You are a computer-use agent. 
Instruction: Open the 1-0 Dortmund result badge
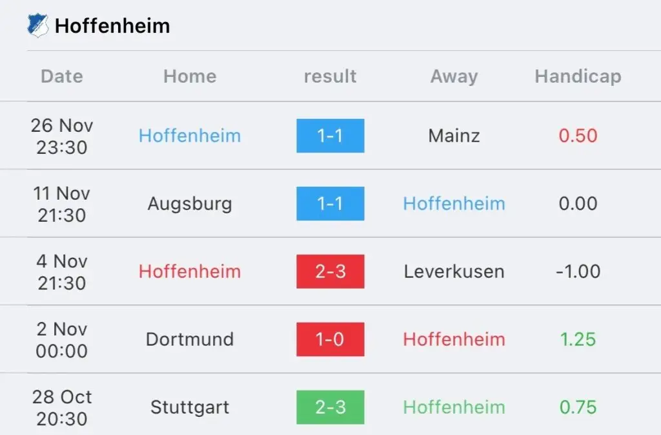pyautogui.click(x=330, y=339)
